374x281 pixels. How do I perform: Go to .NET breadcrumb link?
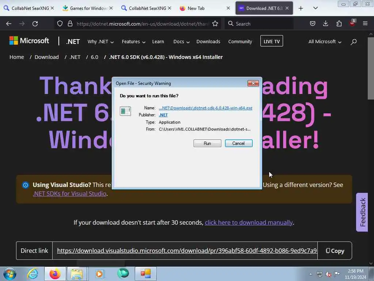[75, 57]
